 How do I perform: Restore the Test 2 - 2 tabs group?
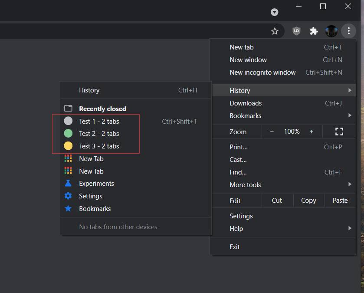(x=136, y=134)
